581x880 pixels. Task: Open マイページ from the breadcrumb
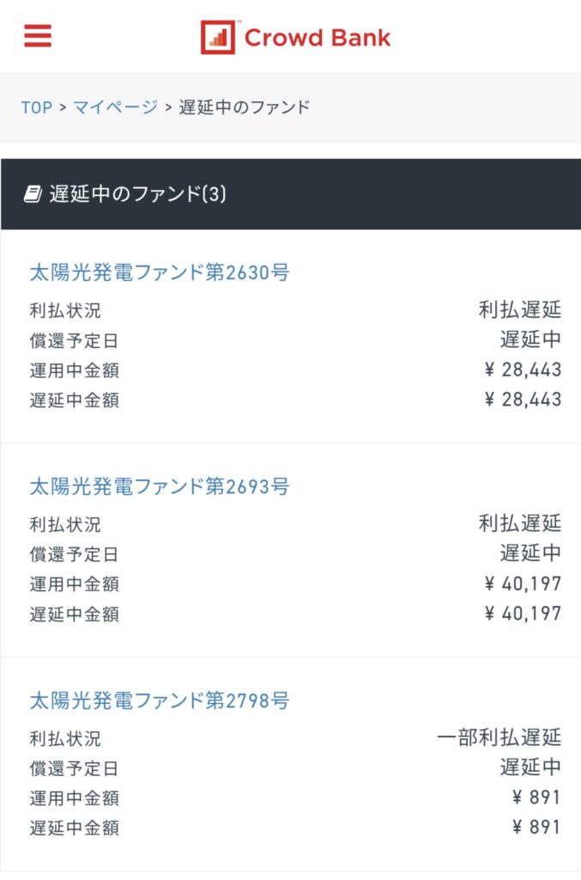(115, 107)
